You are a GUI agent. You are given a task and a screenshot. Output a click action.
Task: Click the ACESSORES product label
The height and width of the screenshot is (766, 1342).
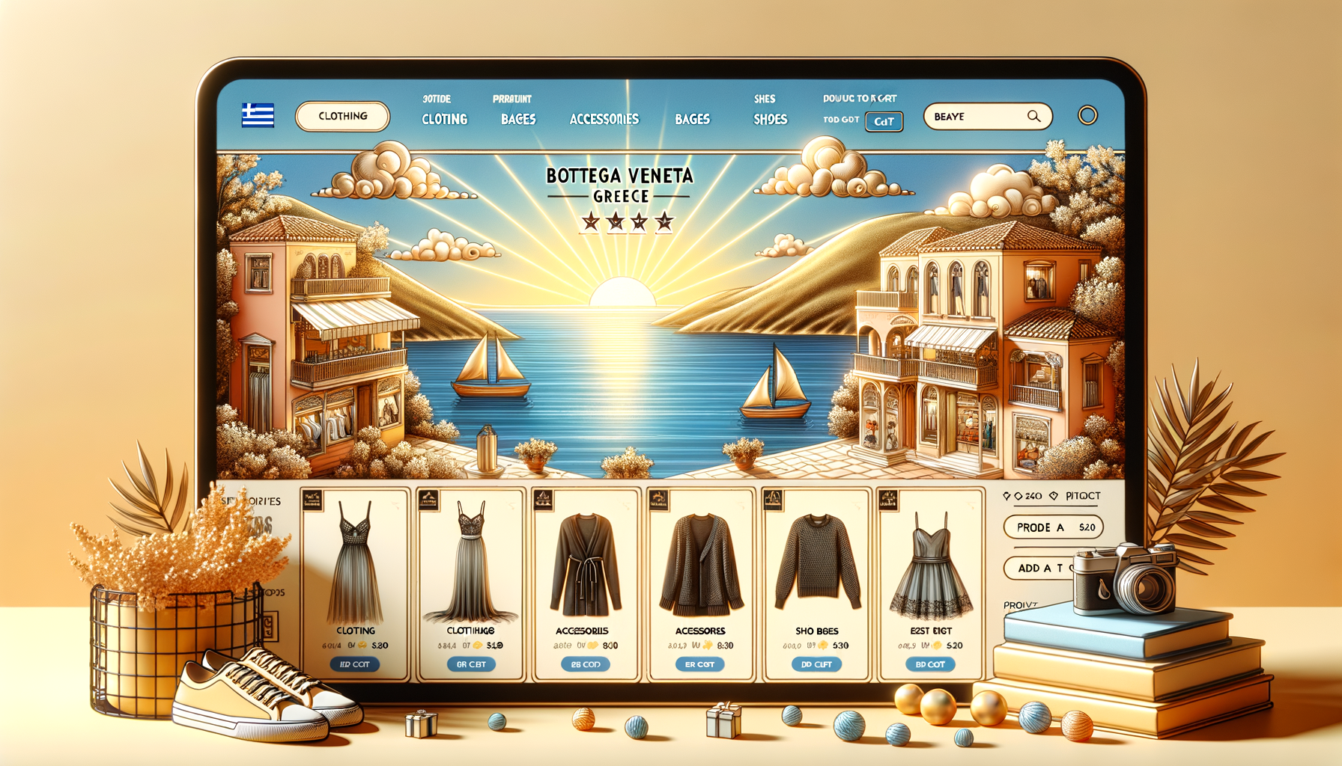(700, 631)
